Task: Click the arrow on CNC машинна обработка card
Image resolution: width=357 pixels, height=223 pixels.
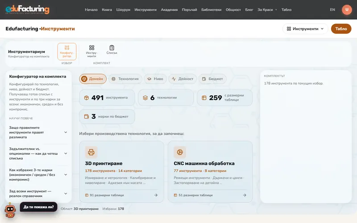Action: click(245, 195)
